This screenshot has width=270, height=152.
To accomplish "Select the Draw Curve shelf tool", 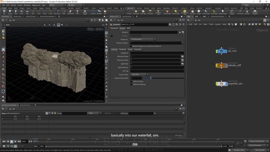I will point(57,12).
